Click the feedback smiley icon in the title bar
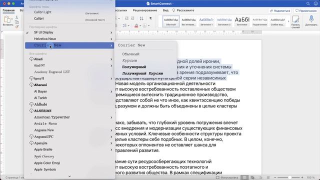 (315, 3)
